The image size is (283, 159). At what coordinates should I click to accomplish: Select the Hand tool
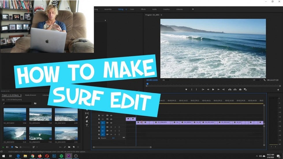87,121
